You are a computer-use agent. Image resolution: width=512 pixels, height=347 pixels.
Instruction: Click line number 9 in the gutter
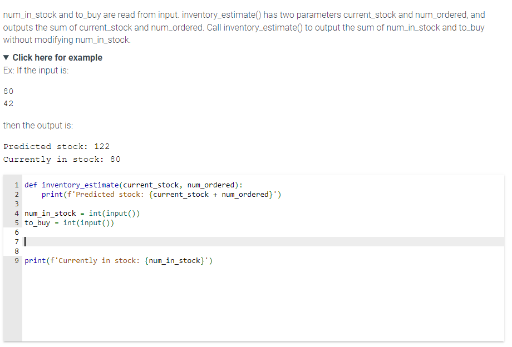click(x=16, y=260)
